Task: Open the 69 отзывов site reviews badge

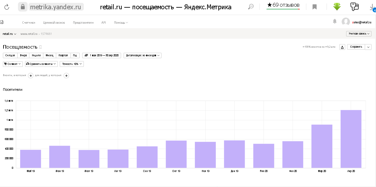Action: [283, 5]
